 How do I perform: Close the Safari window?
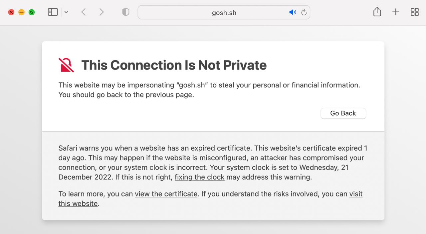pyautogui.click(x=11, y=12)
